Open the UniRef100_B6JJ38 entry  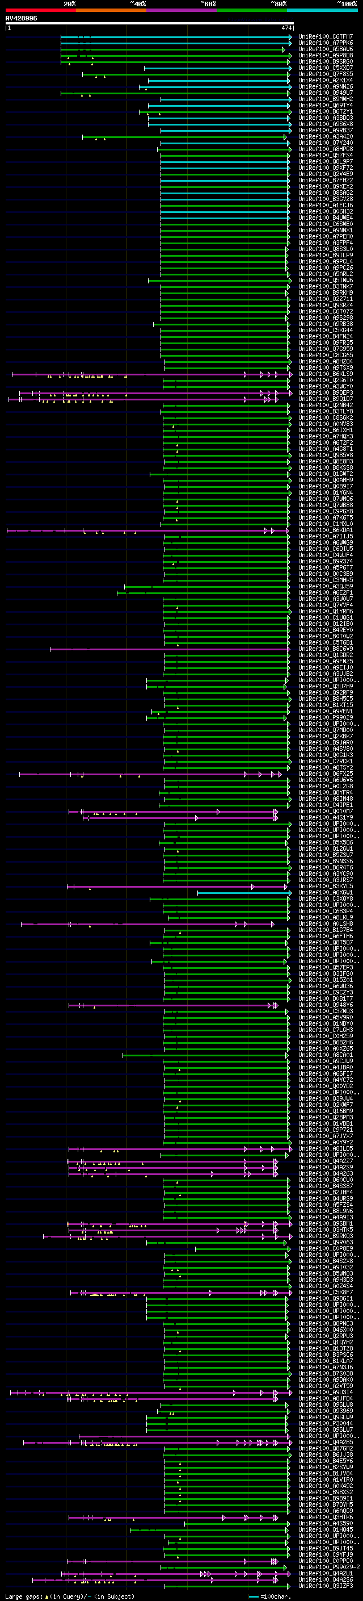coord(325,1455)
